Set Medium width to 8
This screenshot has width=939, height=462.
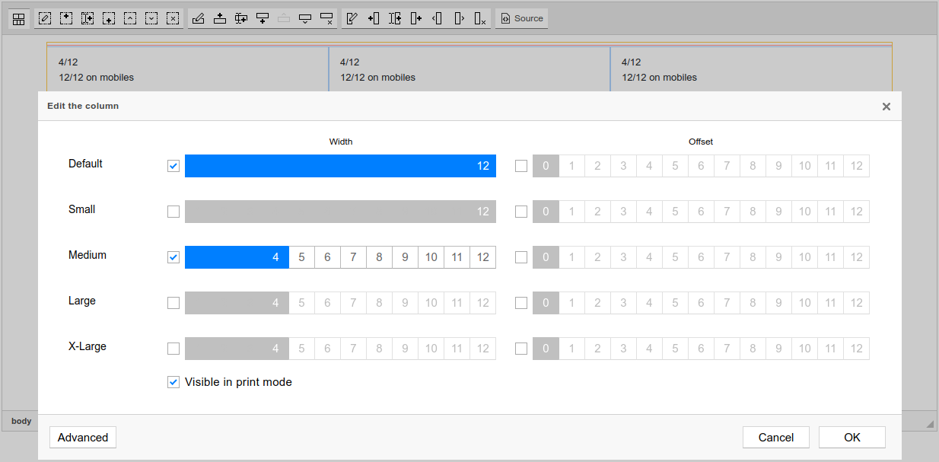pyautogui.click(x=379, y=257)
